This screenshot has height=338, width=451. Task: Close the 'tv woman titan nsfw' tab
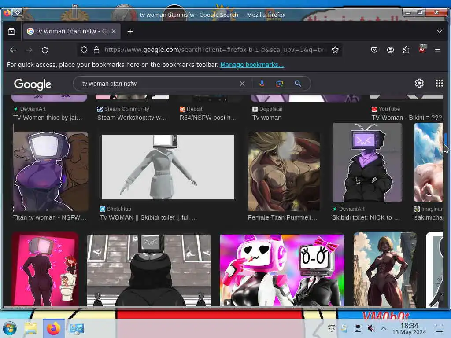pyautogui.click(x=114, y=31)
